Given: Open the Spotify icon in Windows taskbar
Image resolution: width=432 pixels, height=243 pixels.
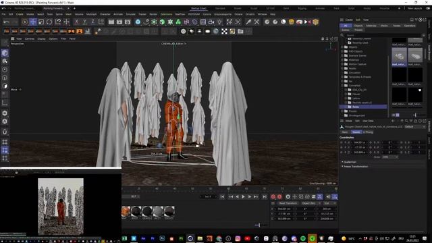Looking at the screenshot, I should click(303, 238).
